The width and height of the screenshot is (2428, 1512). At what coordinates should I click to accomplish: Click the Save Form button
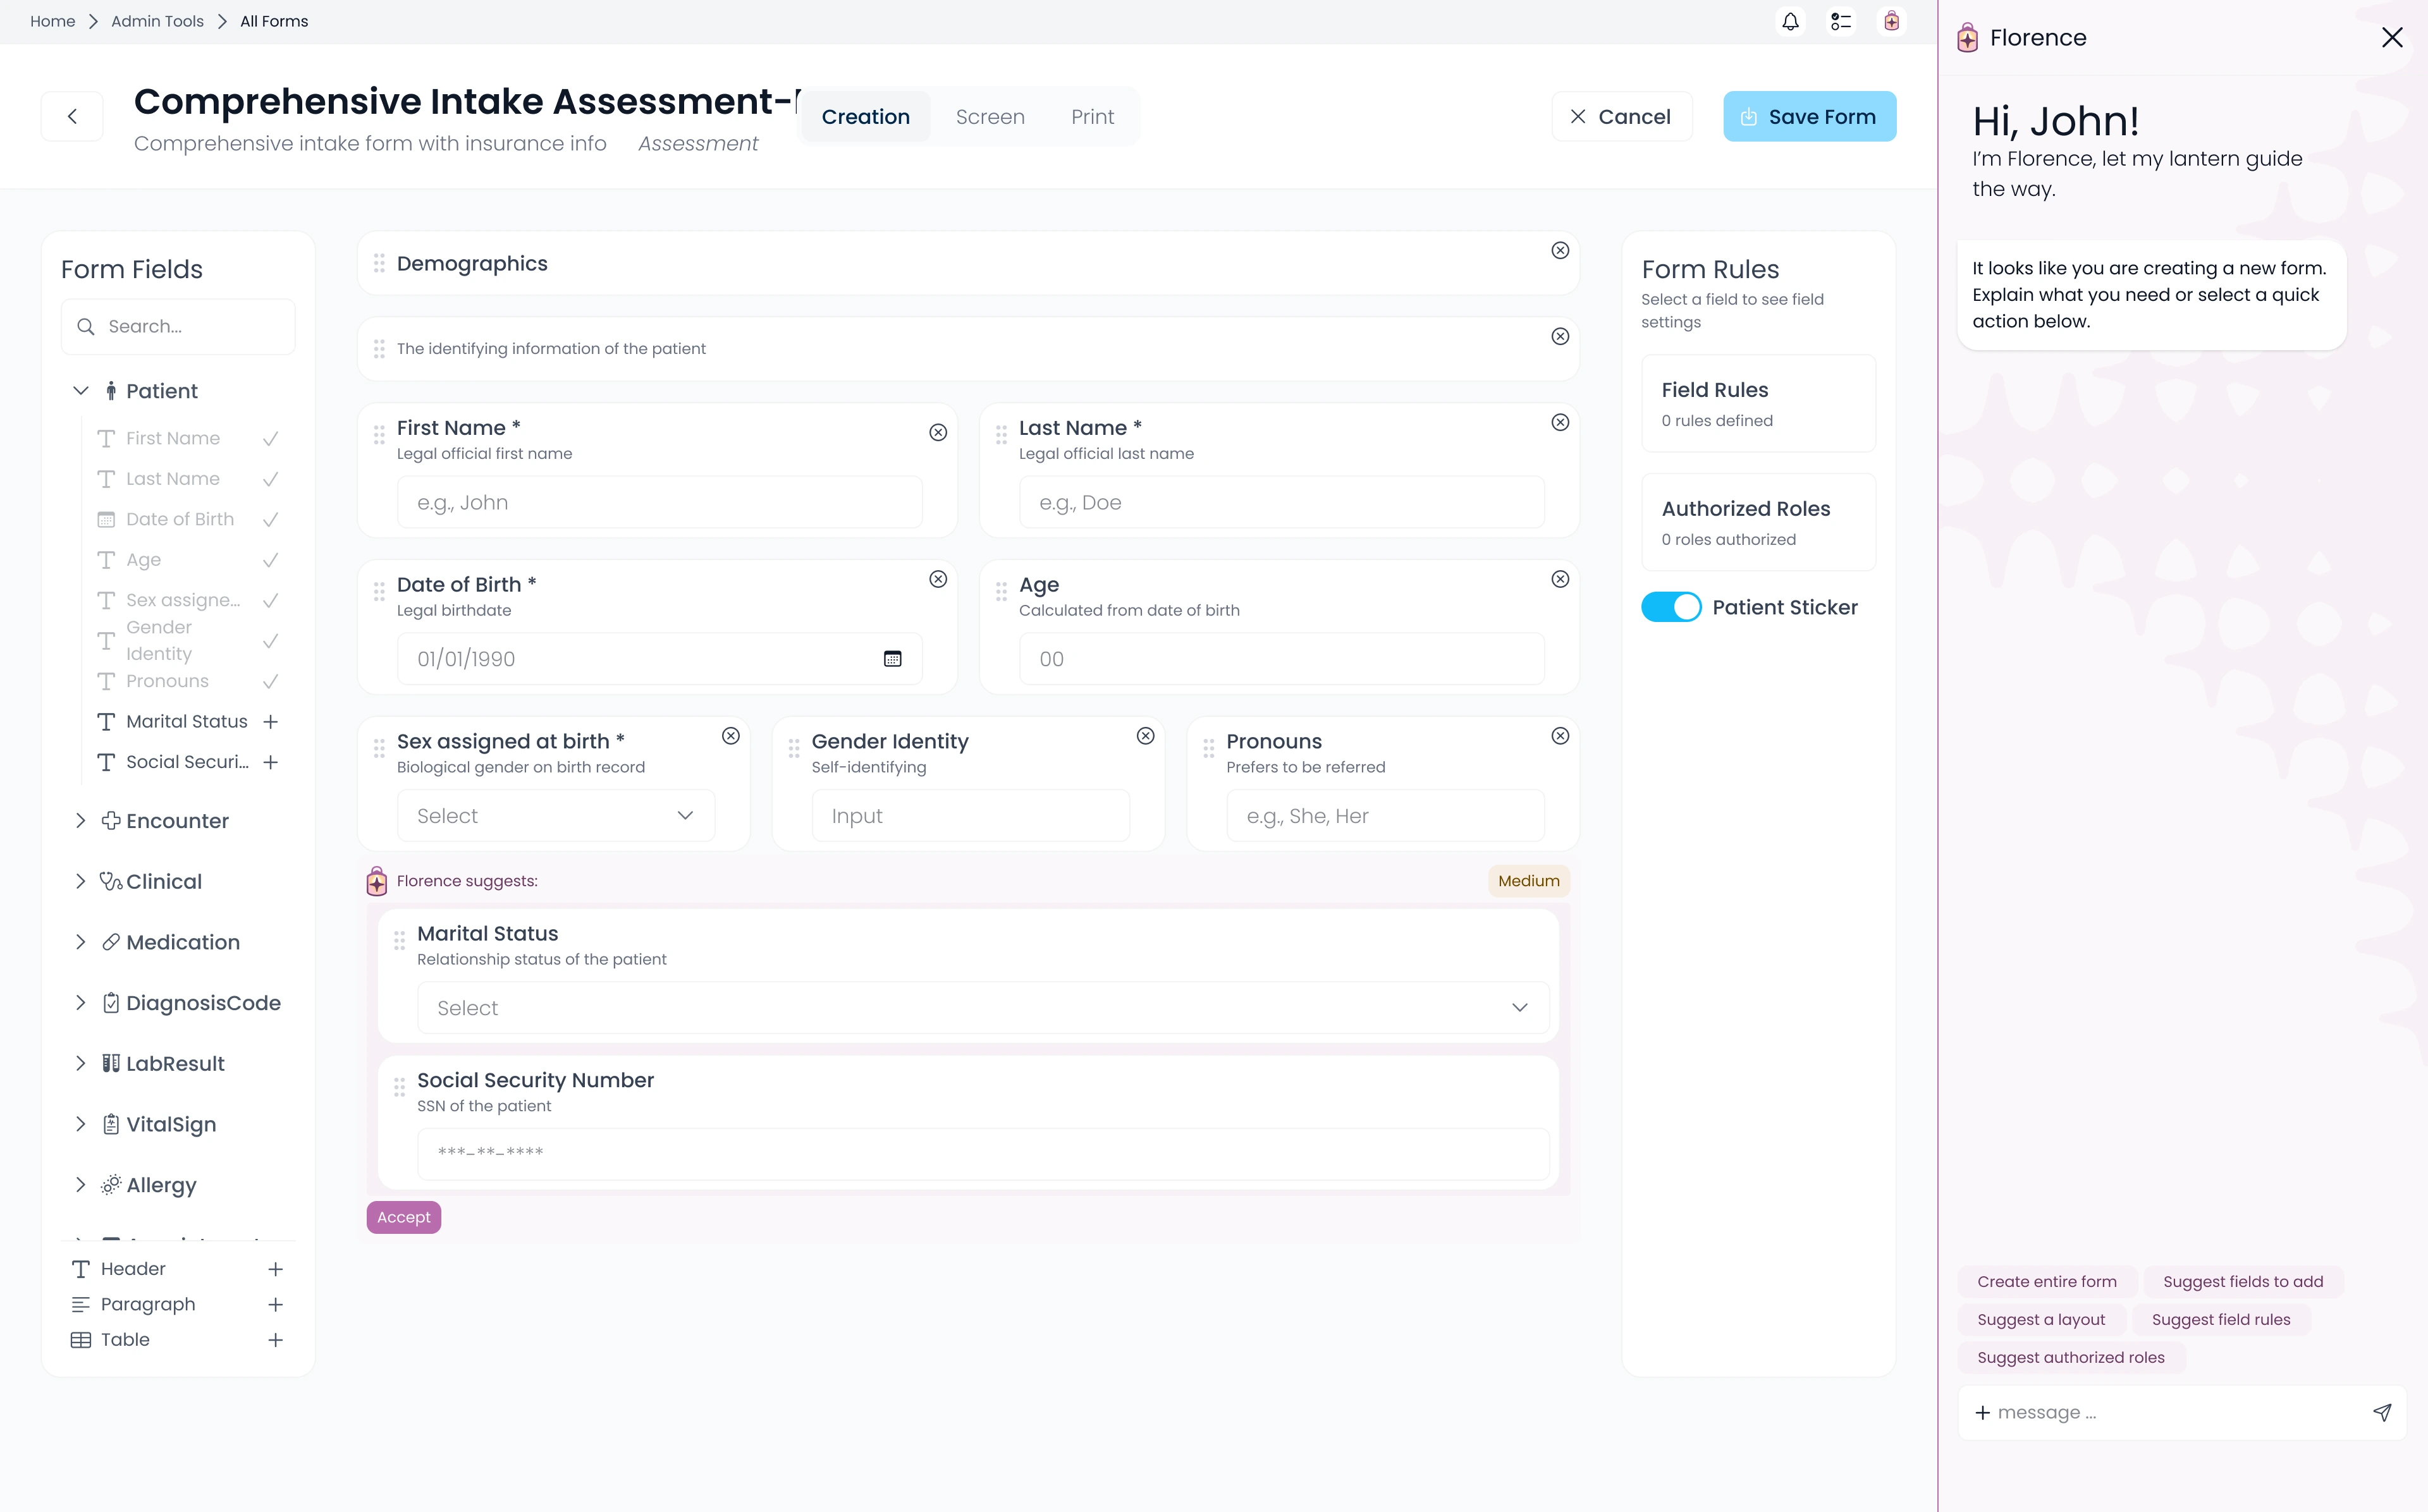tap(1809, 116)
